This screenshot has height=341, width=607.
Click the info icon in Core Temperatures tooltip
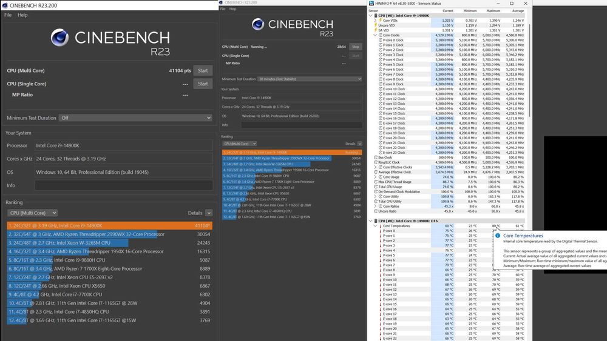498,236
